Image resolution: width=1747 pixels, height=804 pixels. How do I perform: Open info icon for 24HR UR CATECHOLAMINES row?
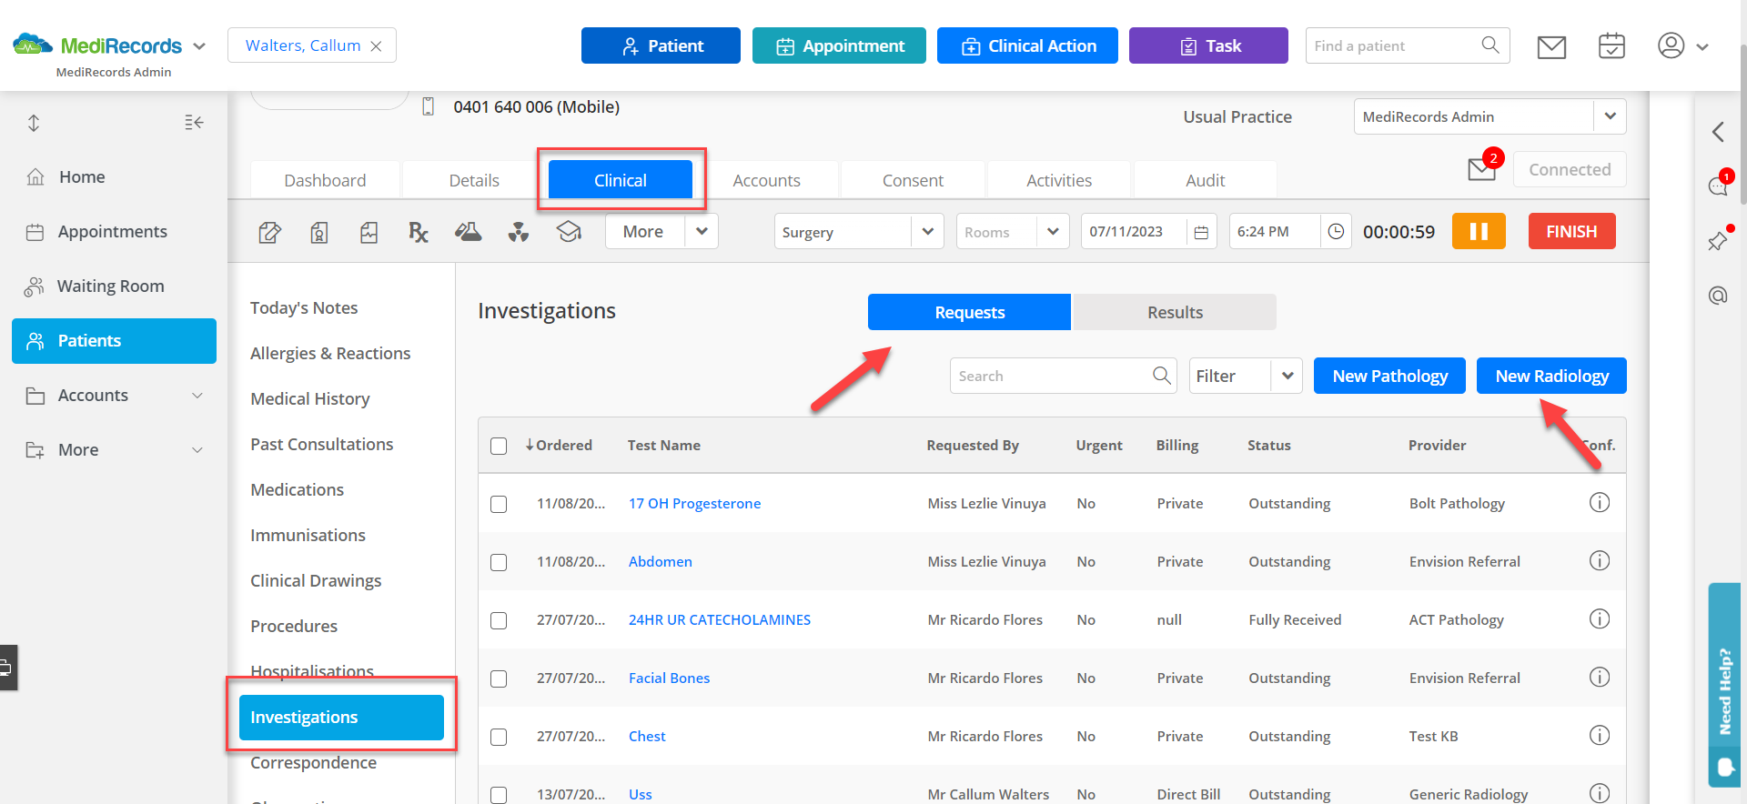pyautogui.click(x=1600, y=619)
